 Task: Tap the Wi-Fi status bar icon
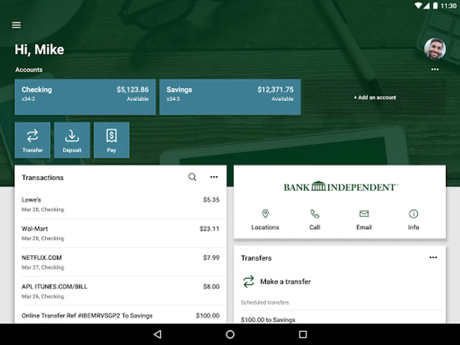[418, 6]
